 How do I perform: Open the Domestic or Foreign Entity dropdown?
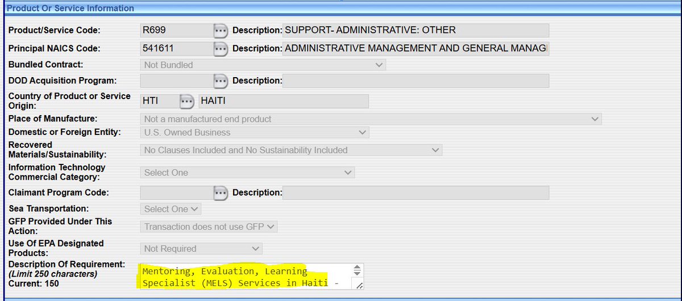254,133
